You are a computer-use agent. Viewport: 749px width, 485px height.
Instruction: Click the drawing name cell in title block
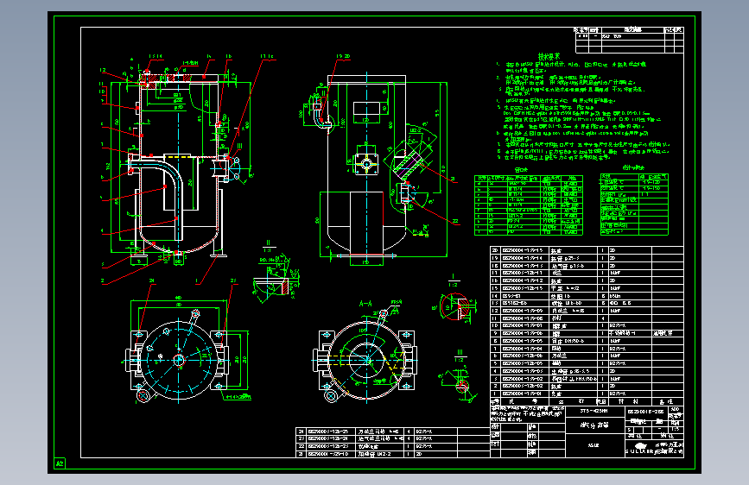[594, 425]
